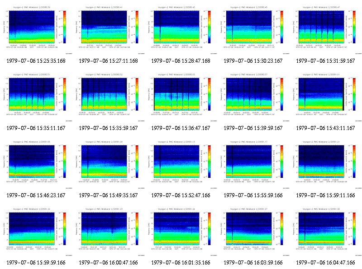
Task: Click the caption '1979-07-06 15:27:11.168'
Action: click(108, 61)
